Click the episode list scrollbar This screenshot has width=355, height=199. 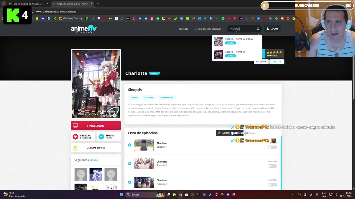[x=281, y=163]
